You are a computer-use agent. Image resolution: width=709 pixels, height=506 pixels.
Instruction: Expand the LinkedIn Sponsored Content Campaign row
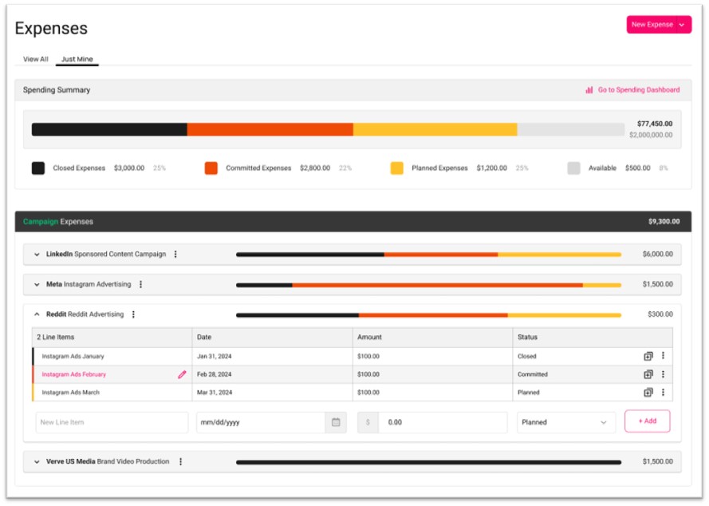[x=37, y=255]
